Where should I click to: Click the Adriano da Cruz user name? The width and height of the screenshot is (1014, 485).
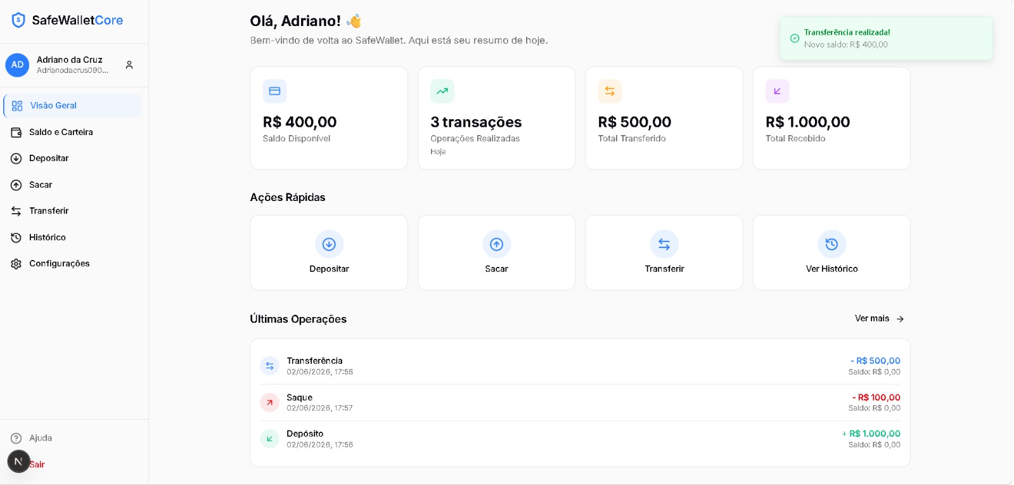click(70, 60)
